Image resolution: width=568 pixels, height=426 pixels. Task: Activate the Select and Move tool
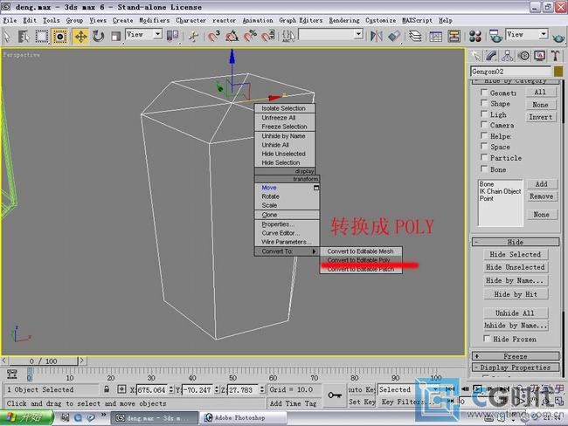(80, 36)
